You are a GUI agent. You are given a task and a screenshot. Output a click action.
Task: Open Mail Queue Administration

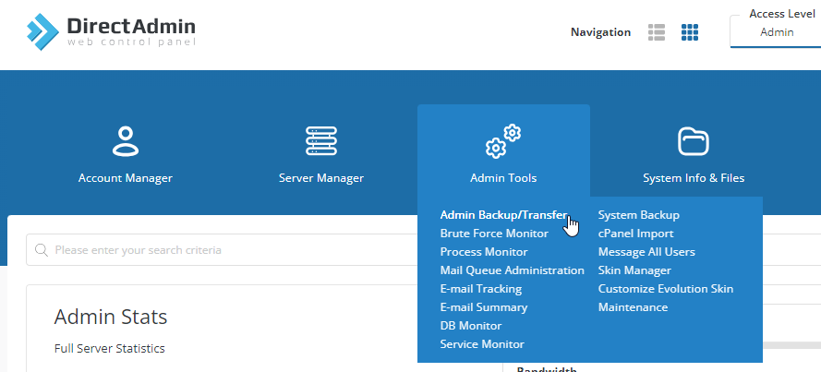click(512, 270)
